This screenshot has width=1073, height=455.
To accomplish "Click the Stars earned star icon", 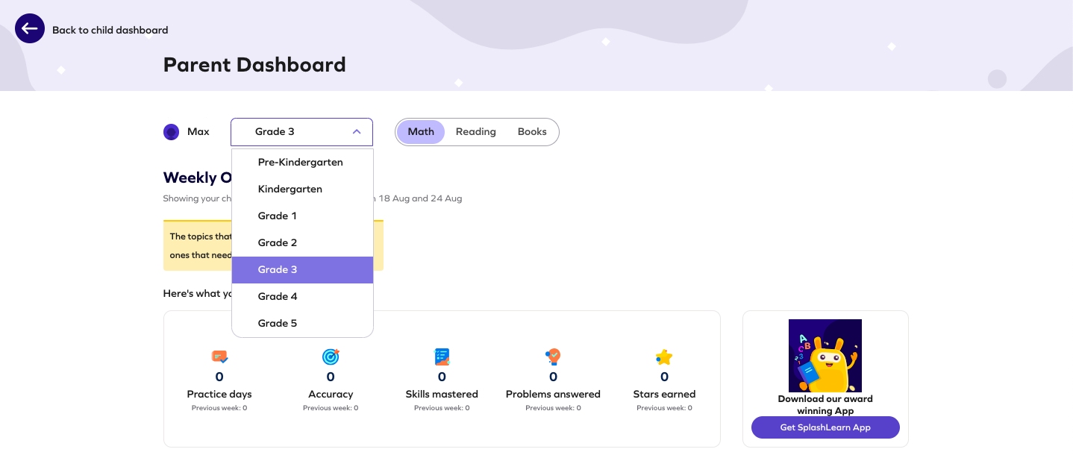I will click(663, 357).
